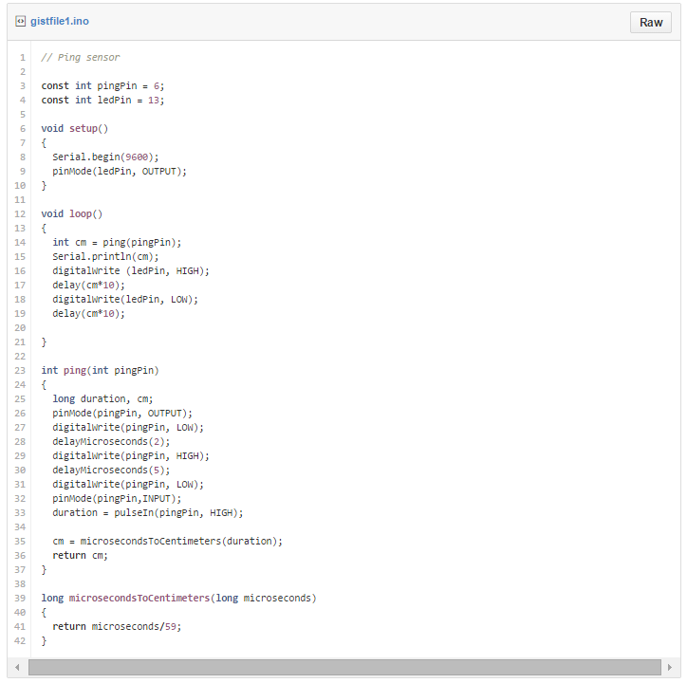Click the 'pinMode(ledPin, OUTPUT);' line
687x683 pixels.
[x=120, y=172]
